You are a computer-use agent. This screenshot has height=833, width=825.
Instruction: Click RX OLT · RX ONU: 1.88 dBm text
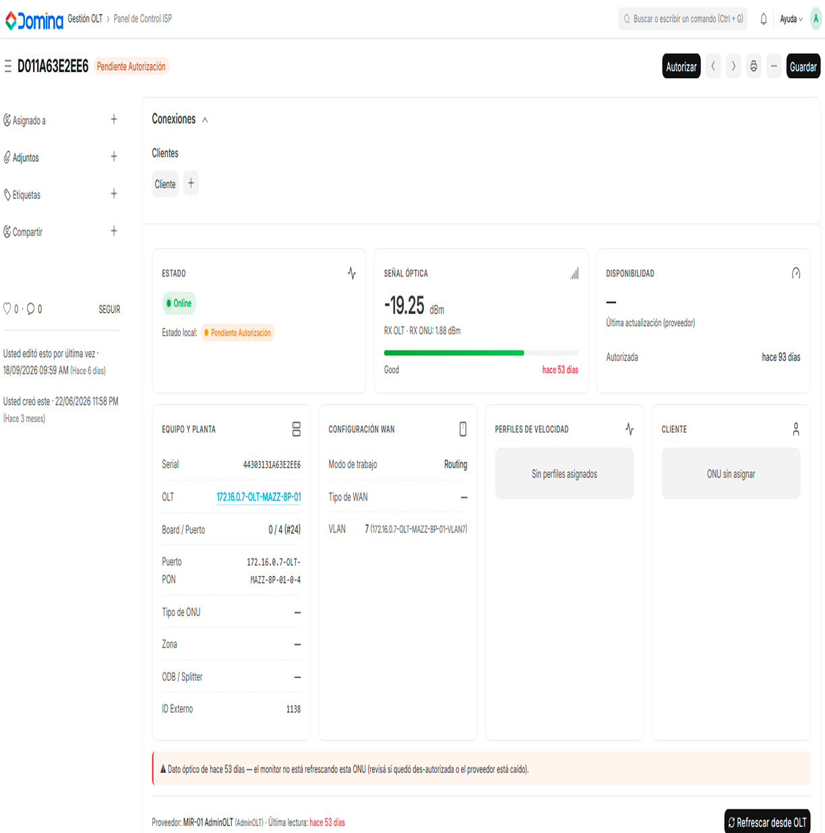(422, 331)
